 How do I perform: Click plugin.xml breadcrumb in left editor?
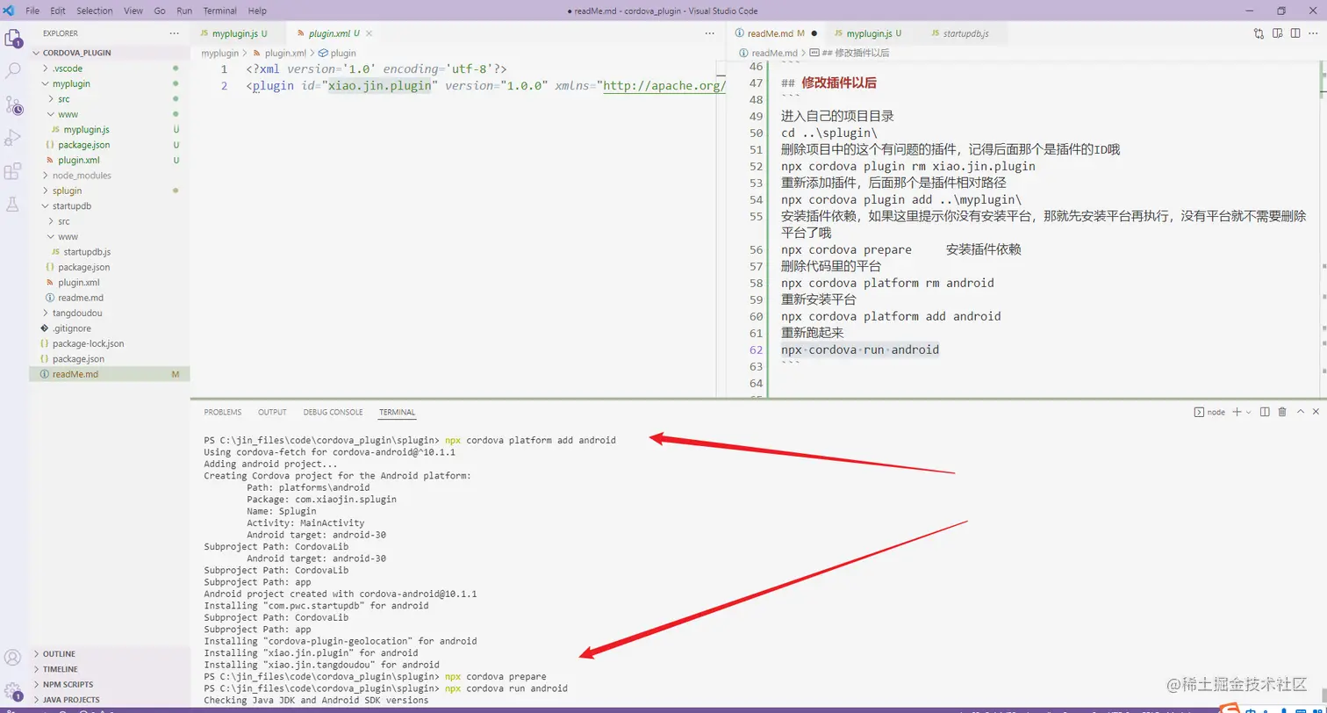[279, 53]
